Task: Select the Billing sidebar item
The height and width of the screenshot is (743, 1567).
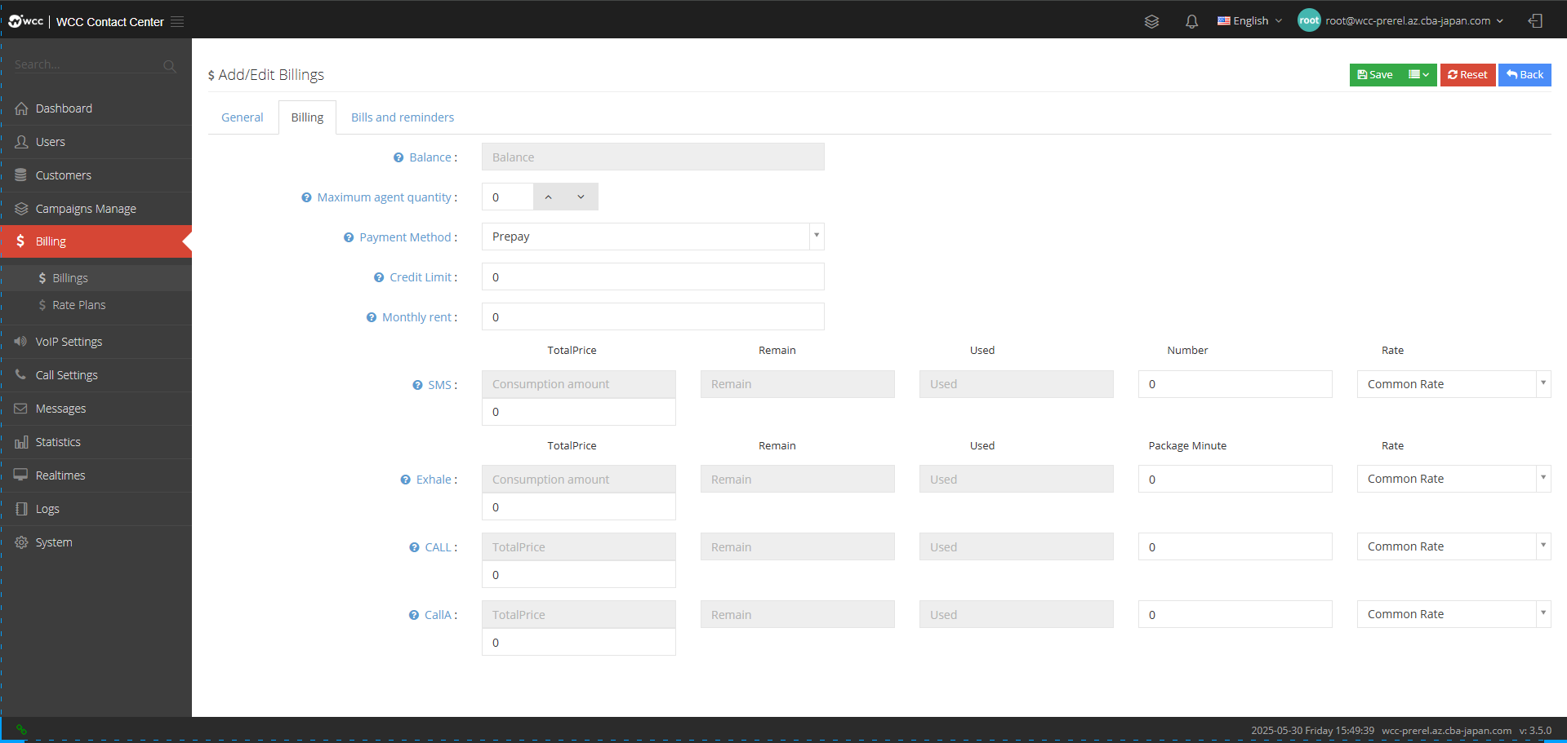Action: click(96, 241)
